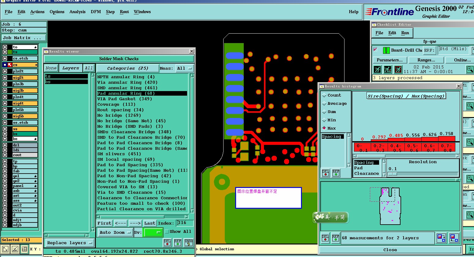Click first running-man run icon in checklist
Viewport: 474px width, 257px height.
click(378, 70)
